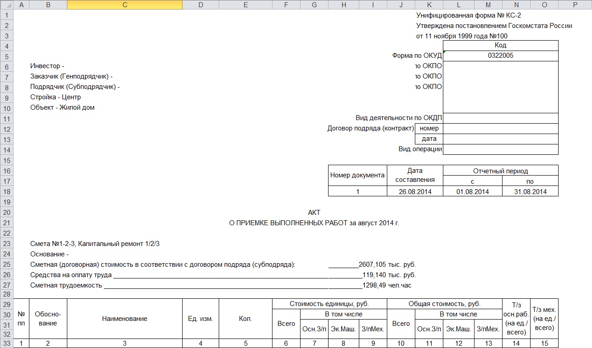This screenshot has width=592, height=348.
Task: Select column A header
Action: [x=21, y=5]
